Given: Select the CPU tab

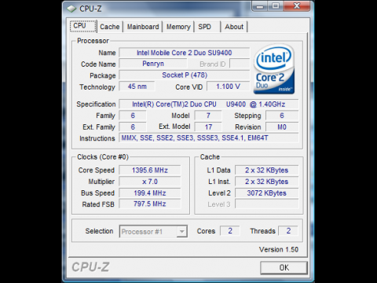Looking at the screenshot, I should click(83, 26).
